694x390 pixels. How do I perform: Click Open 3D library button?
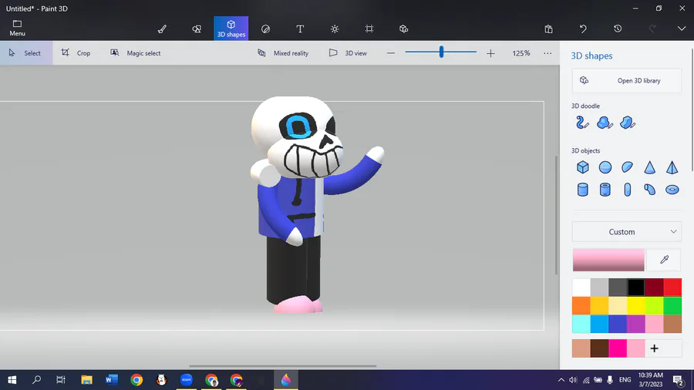click(x=627, y=80)
